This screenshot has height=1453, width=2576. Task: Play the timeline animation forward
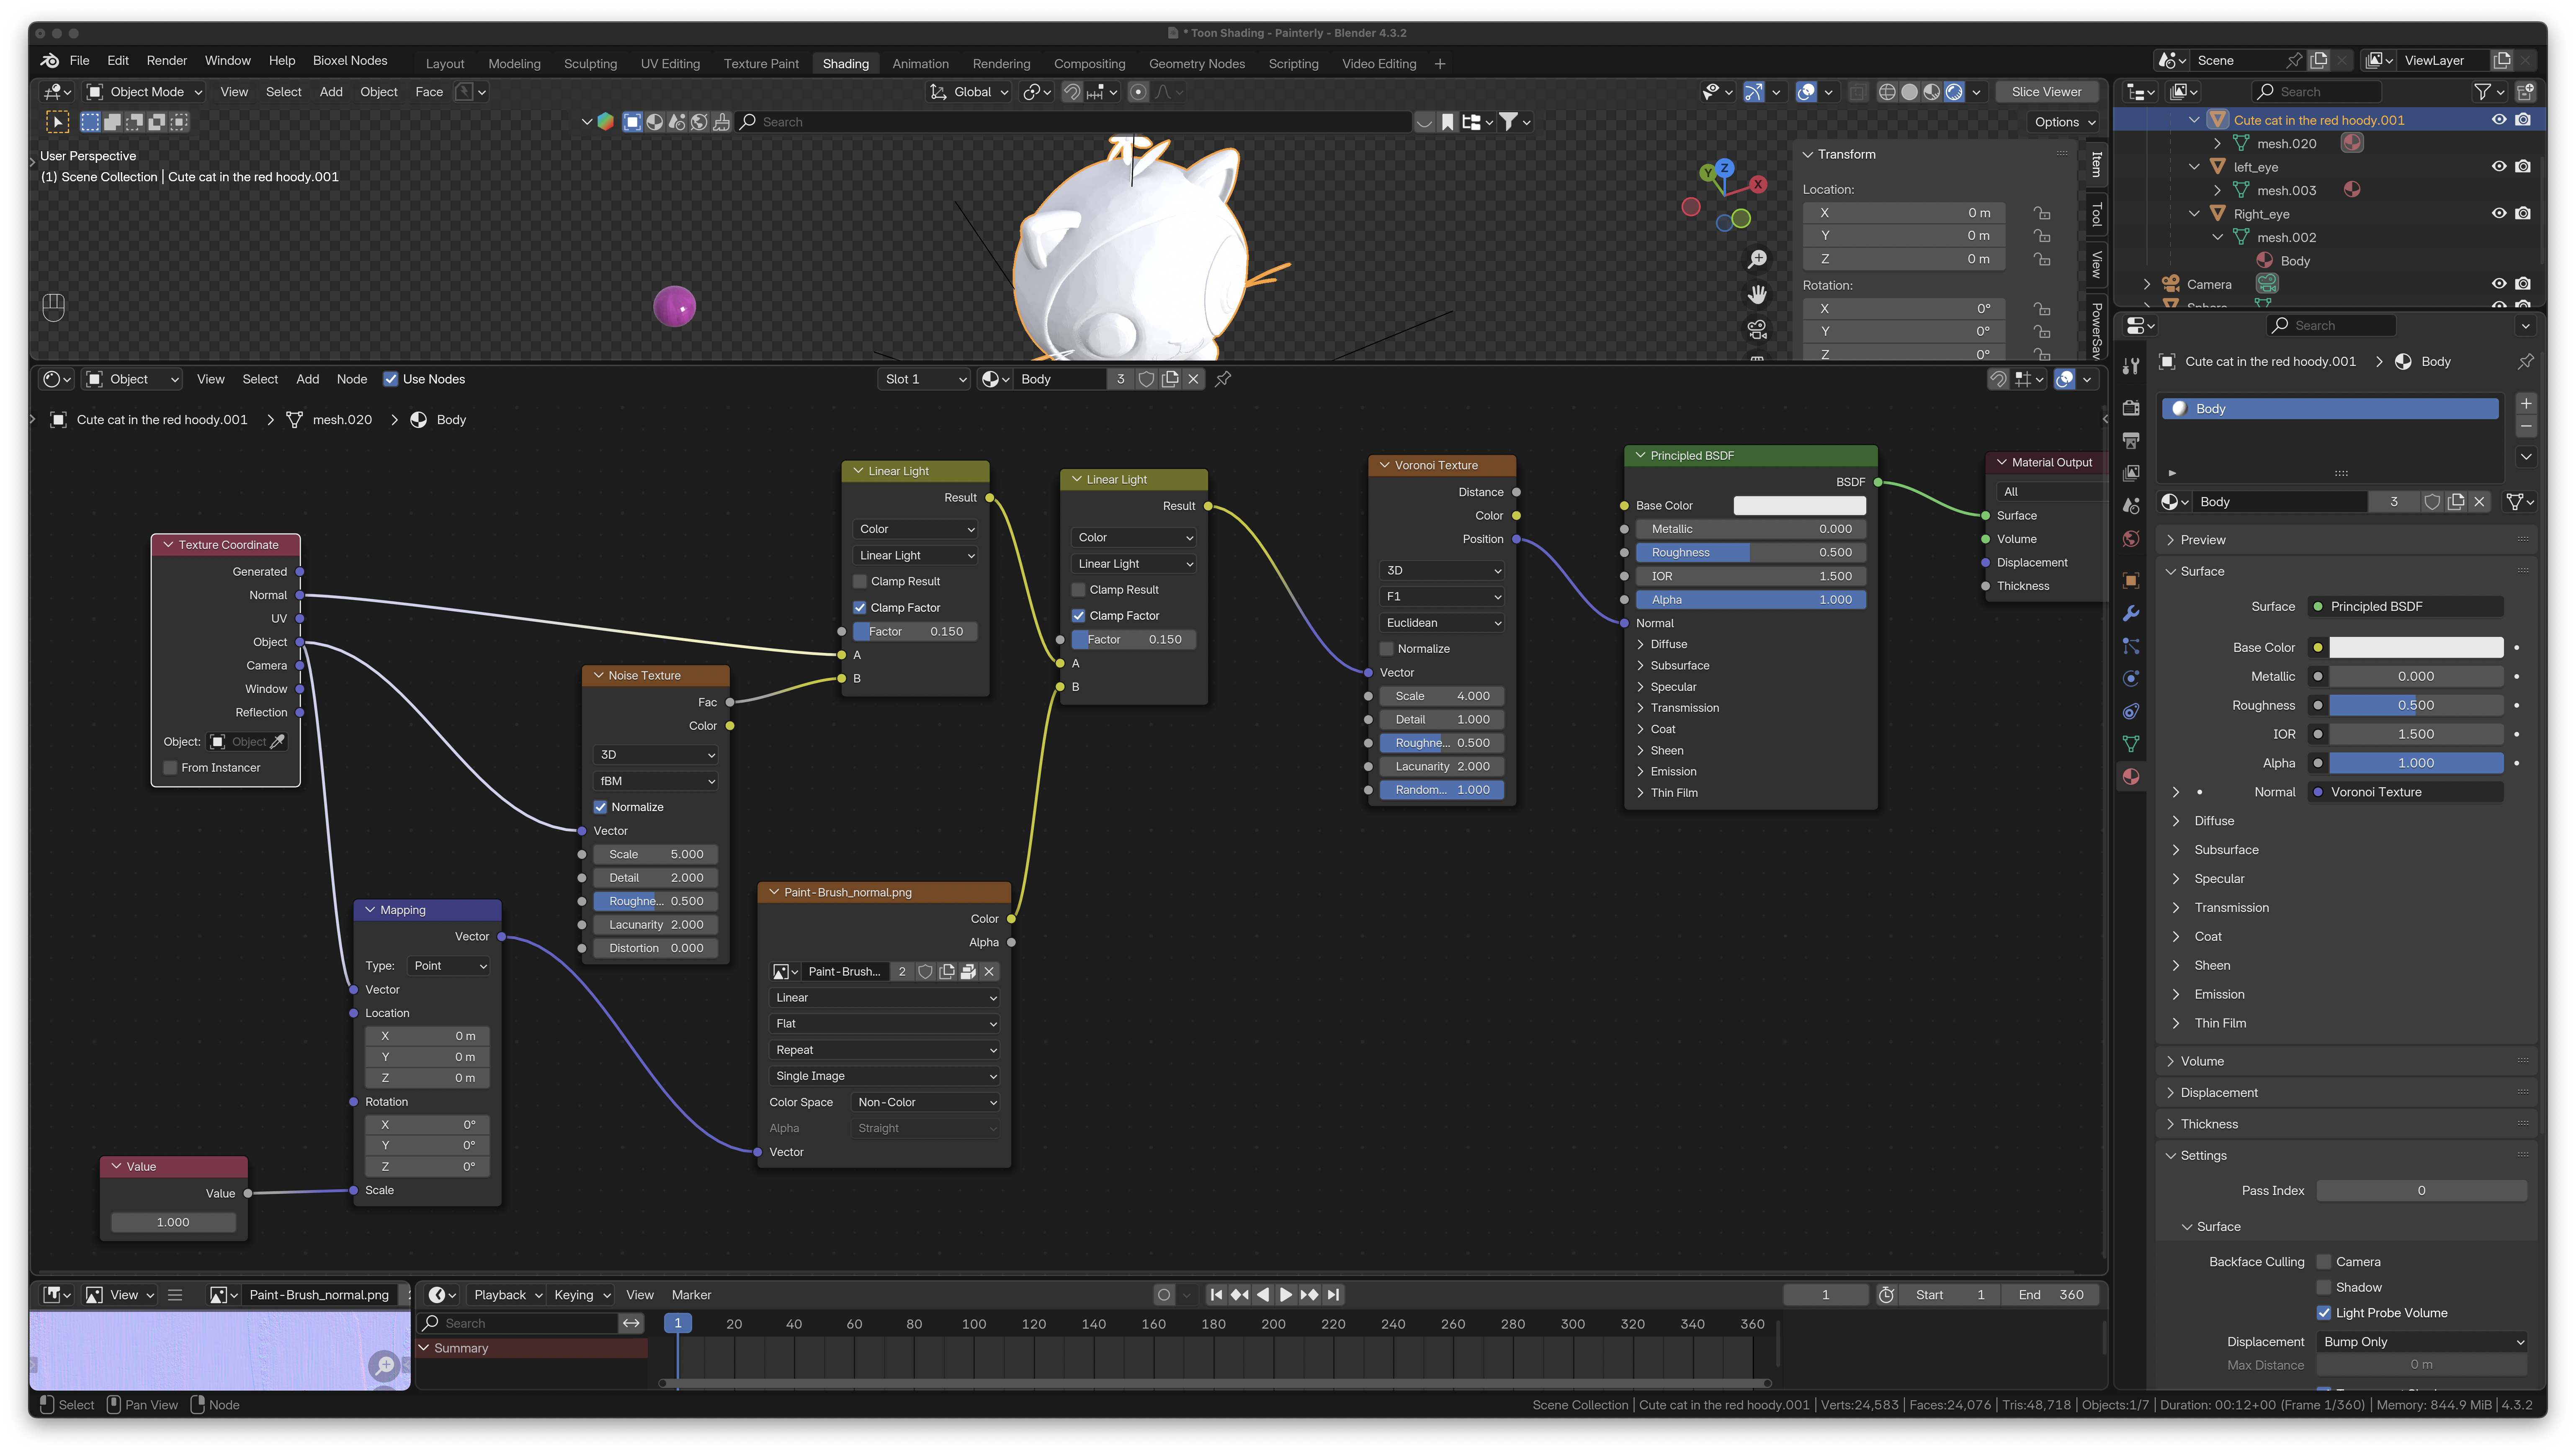click(x=1286, y=1295)
